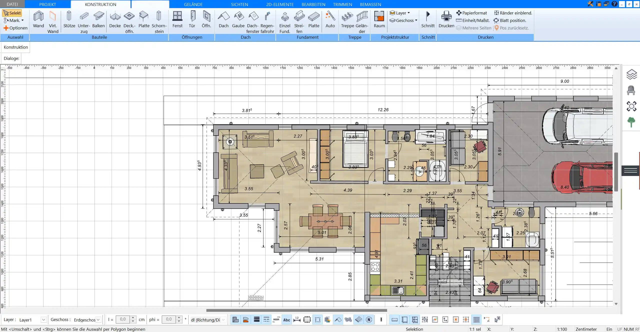Open the furniture chair catalog icon
The width and height of the screenshot is (640, 332).
coord(631,90)
